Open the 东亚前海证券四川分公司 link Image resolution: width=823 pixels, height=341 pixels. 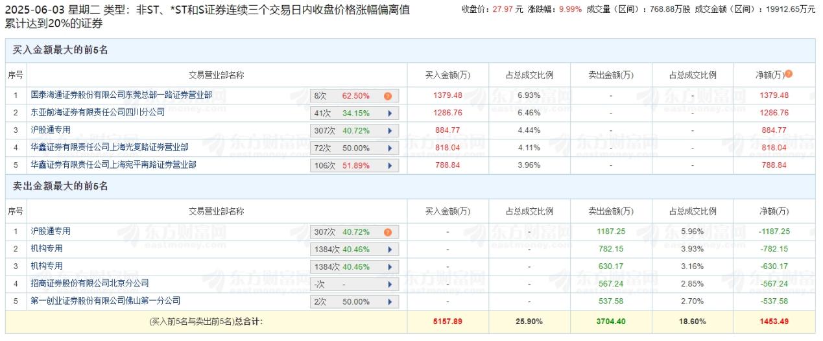(x=98, y=112)
